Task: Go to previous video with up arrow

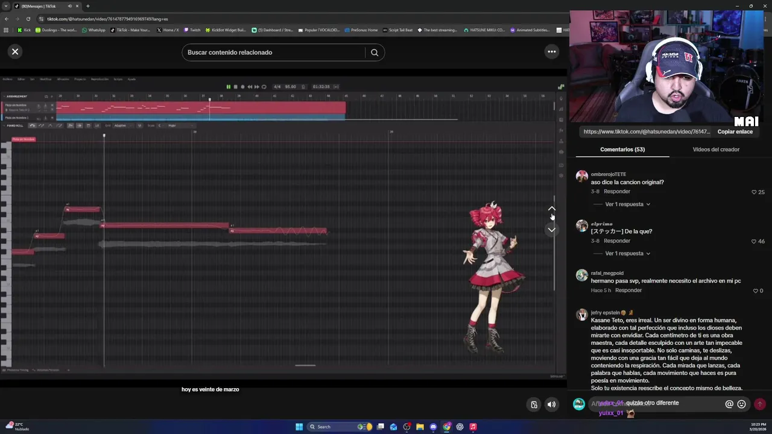Action: [x=551, y=209]
